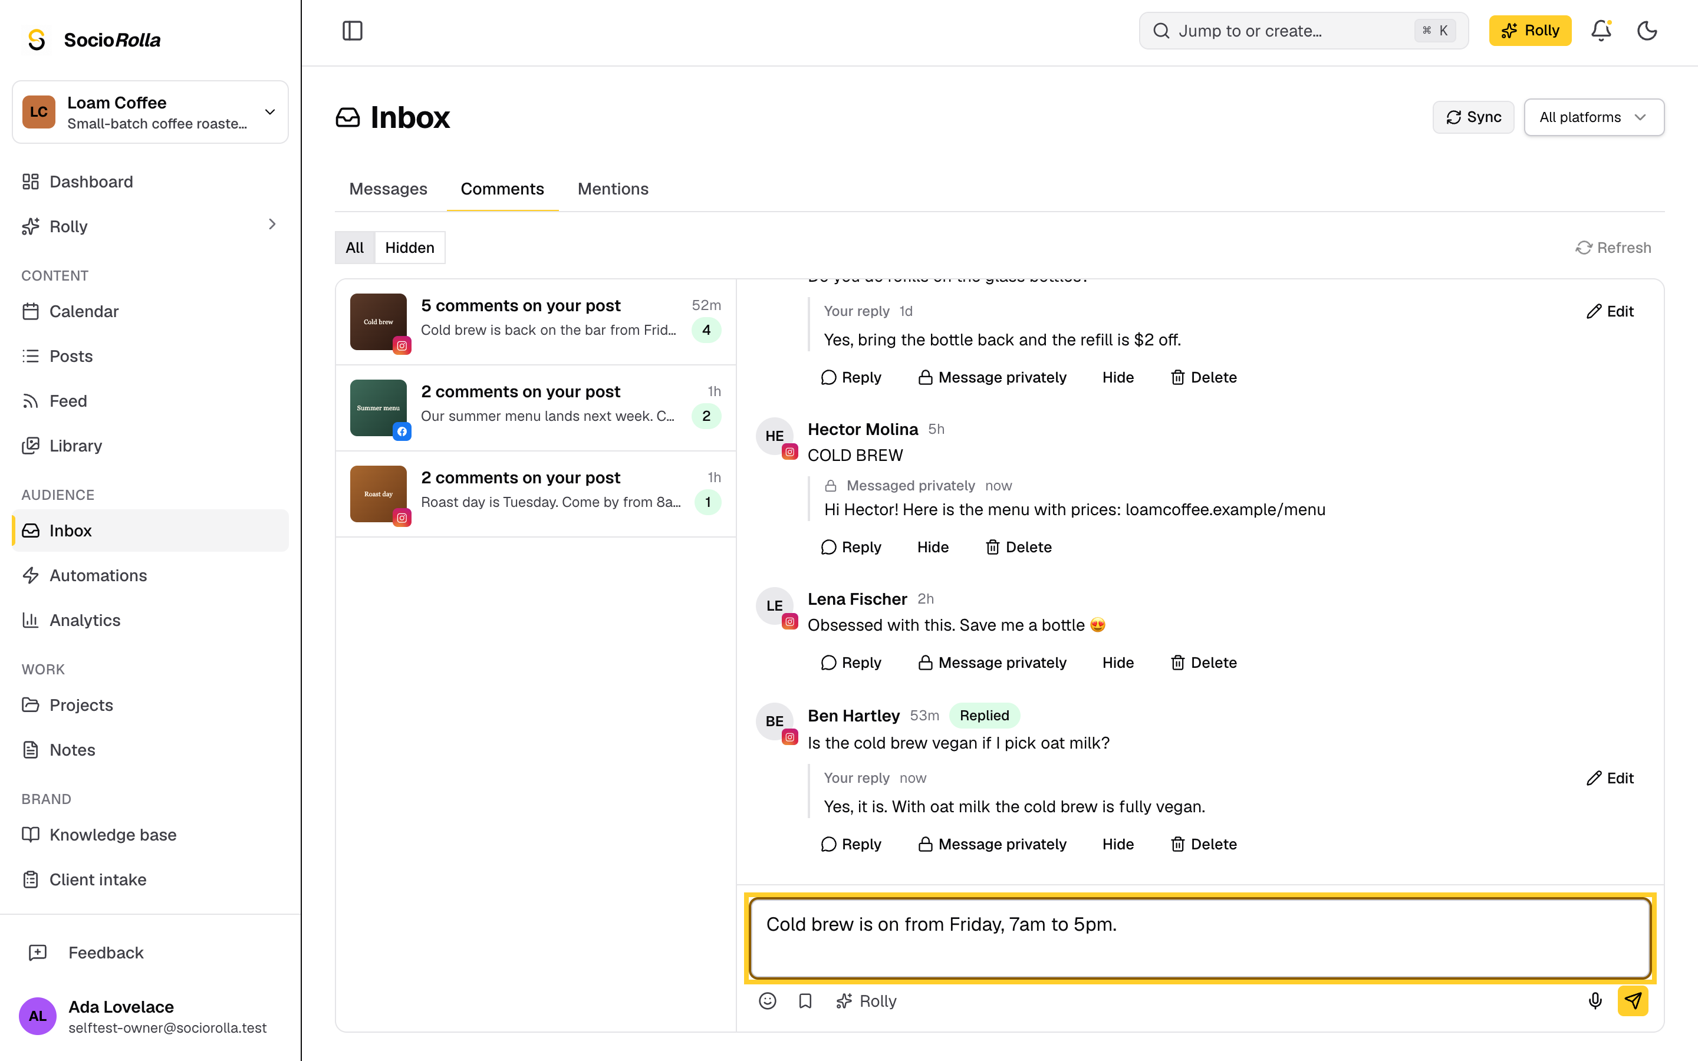
Task: Select Inbox in the sidebar
Action: (x=150, y=530)
